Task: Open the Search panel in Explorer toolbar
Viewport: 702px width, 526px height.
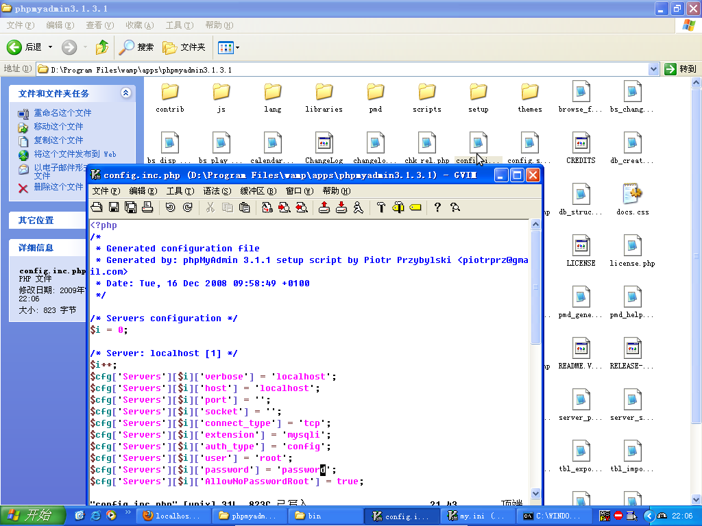Action: [x=136, y=47]
